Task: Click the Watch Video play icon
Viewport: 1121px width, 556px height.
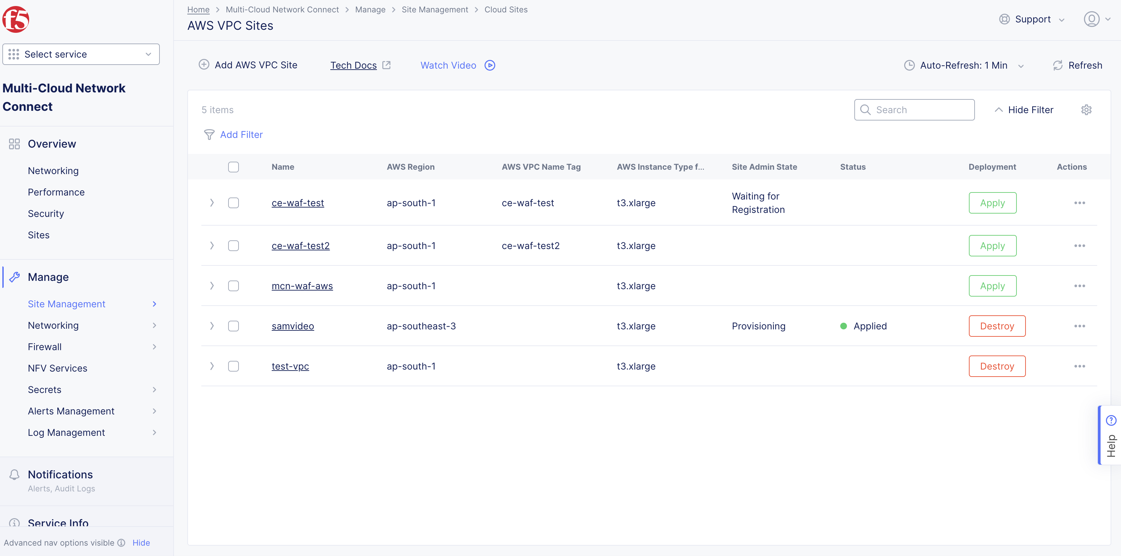Action: click(489, 65)
